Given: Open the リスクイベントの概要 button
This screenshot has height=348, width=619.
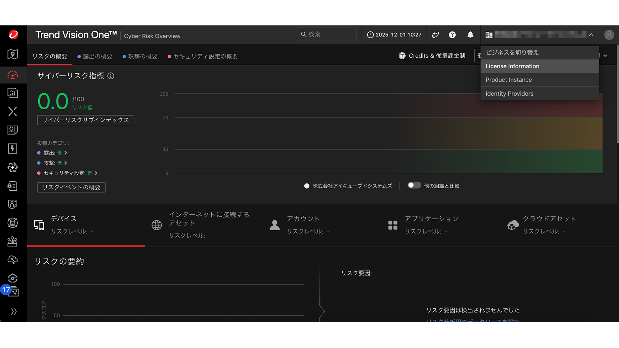Looking at the screenshot, I should coord(71,187).
